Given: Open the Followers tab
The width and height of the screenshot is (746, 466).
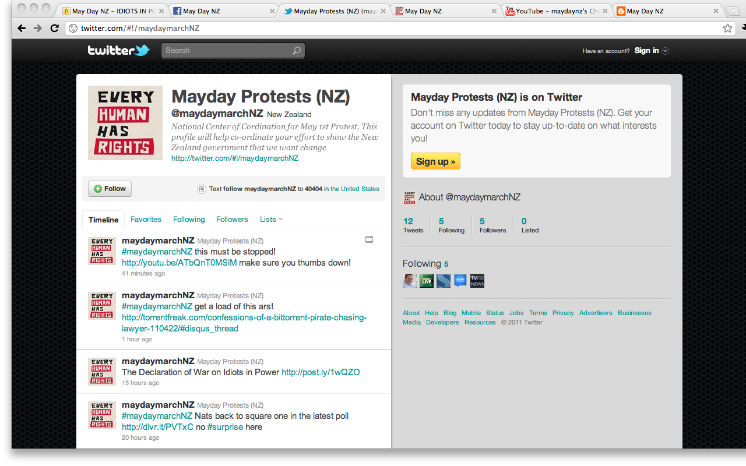Looking at the screenshot, I should coord(232,220).
